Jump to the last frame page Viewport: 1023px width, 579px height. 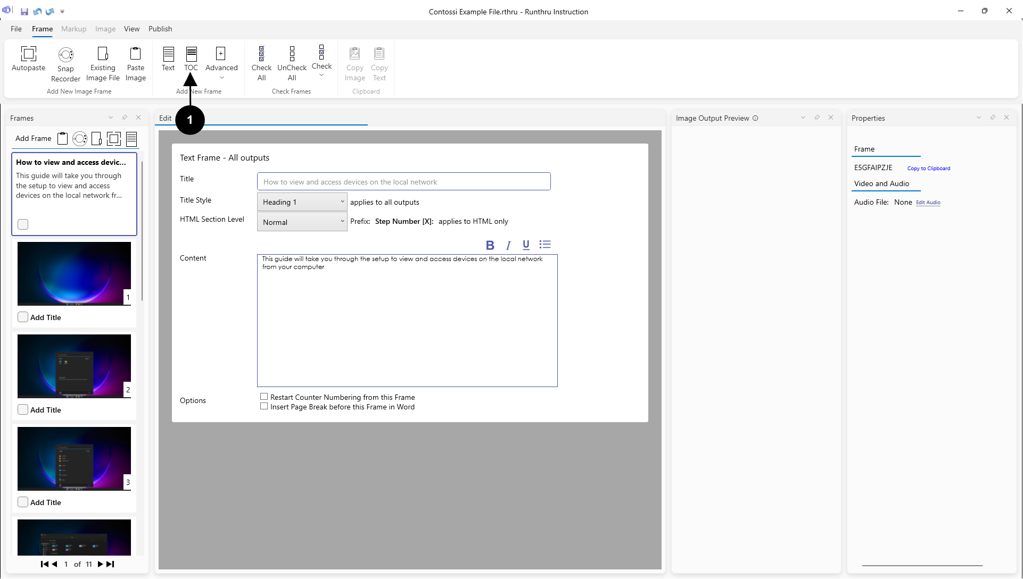pyautogui.click(x=110, y=564)
